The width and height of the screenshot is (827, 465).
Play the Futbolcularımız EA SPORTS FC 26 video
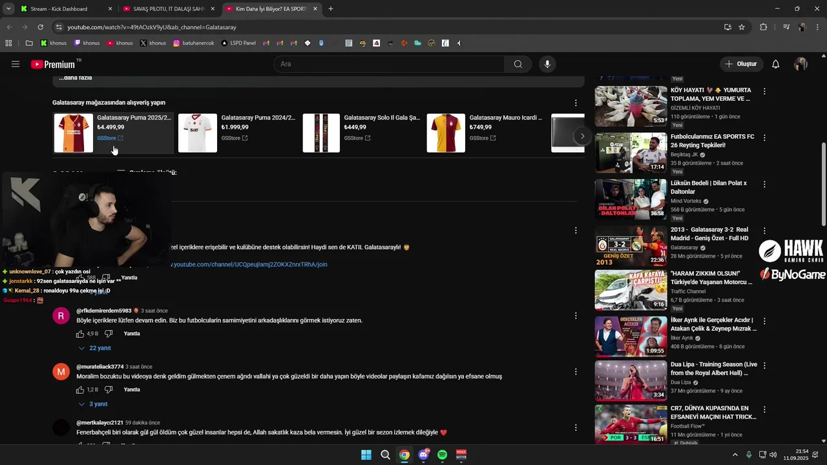click(631, 153)
